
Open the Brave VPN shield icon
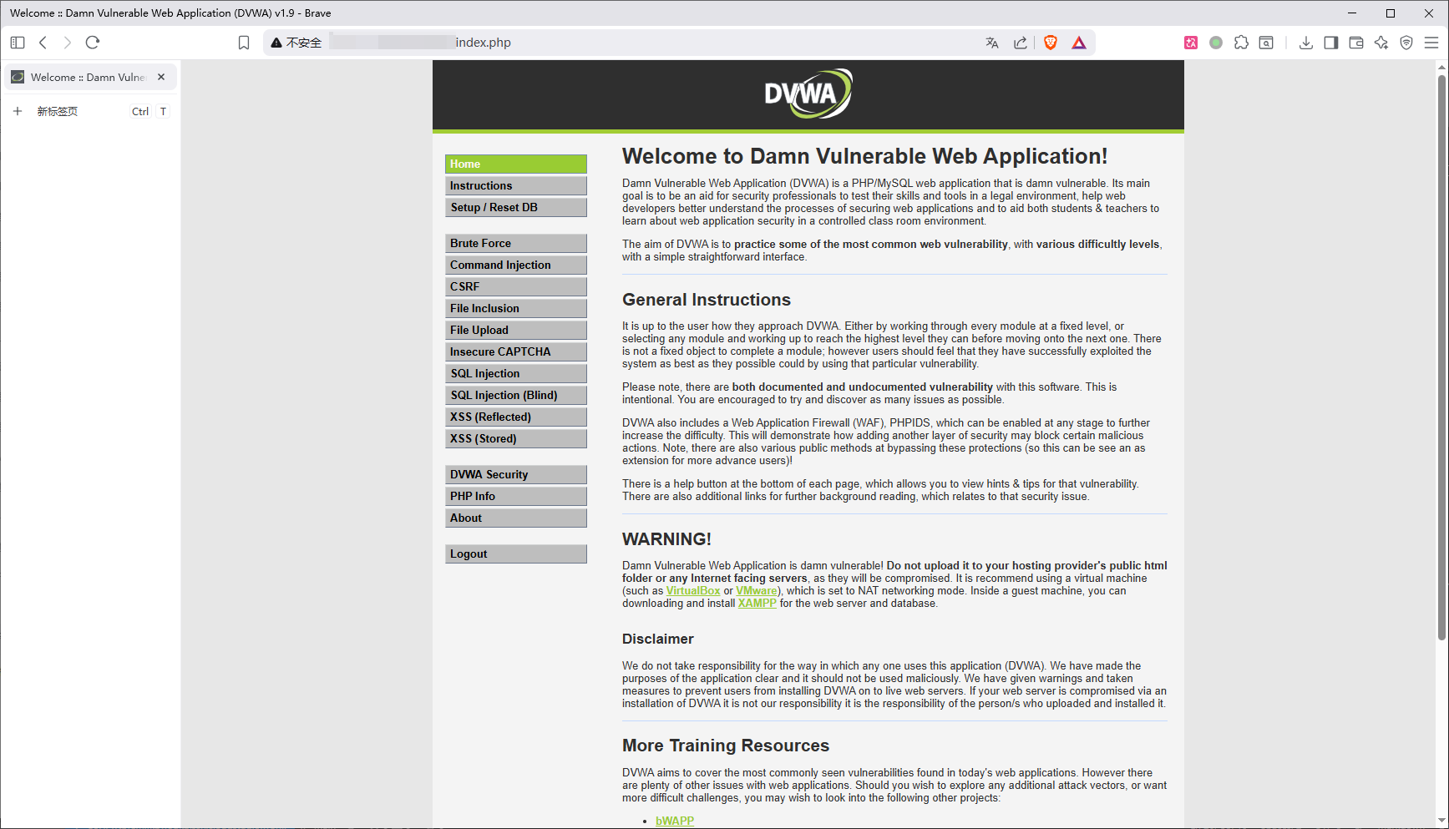point(1406,43)
